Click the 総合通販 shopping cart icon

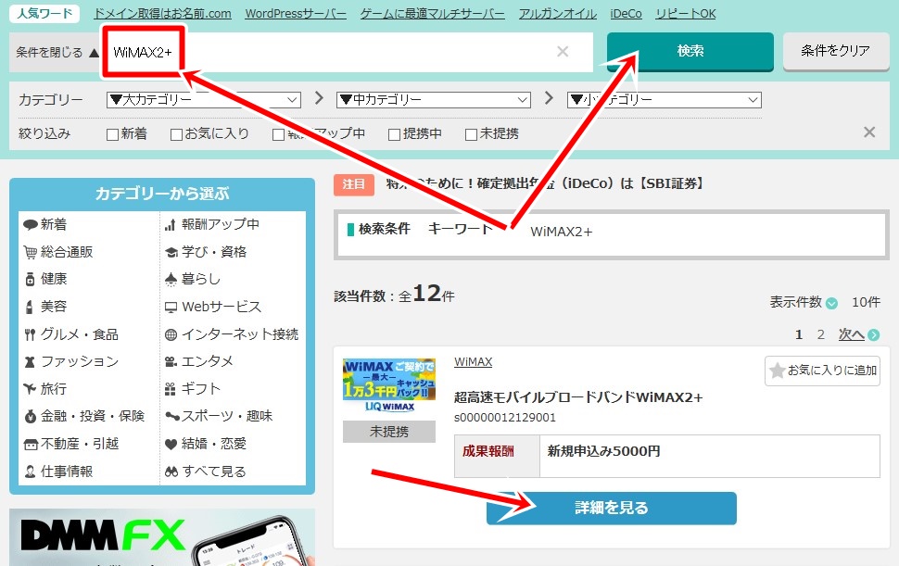click(31, 252)
